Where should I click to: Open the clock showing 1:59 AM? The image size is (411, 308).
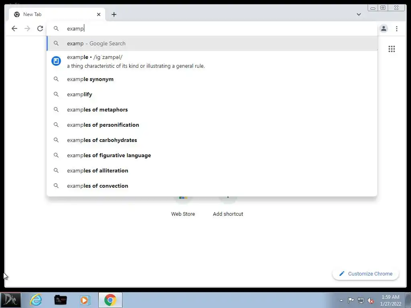coord(391,300)
